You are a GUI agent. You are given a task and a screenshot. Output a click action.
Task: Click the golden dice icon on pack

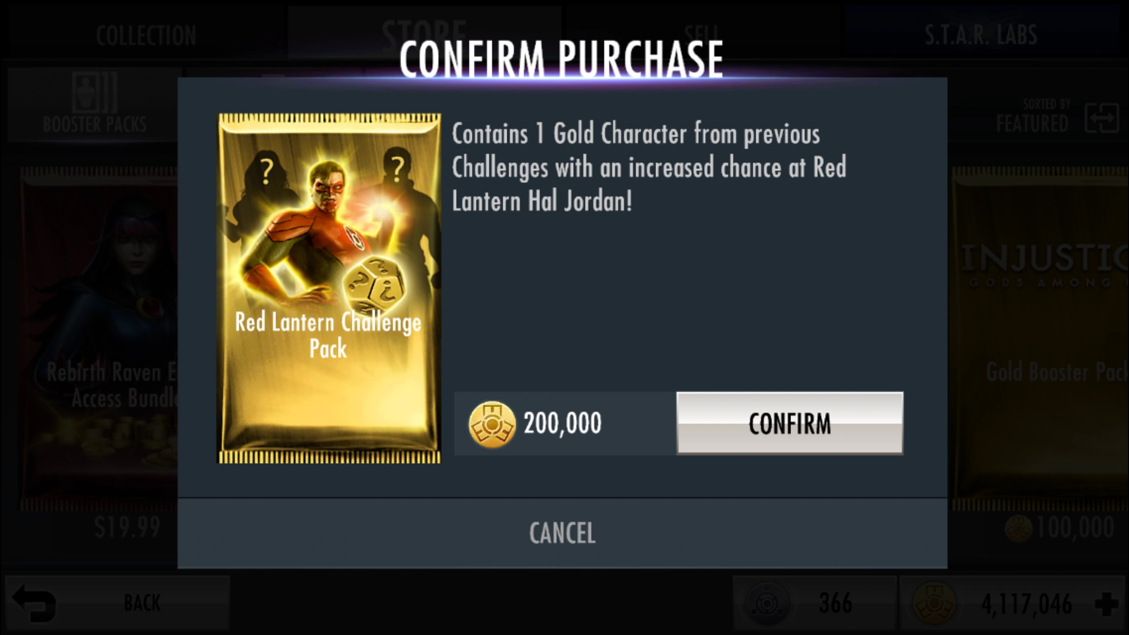point(375,283)
